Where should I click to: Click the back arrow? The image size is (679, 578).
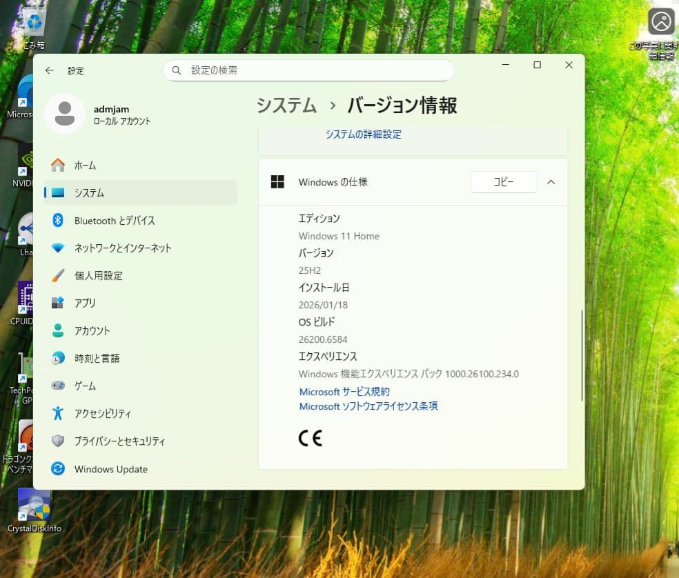[x=48, y=70]
